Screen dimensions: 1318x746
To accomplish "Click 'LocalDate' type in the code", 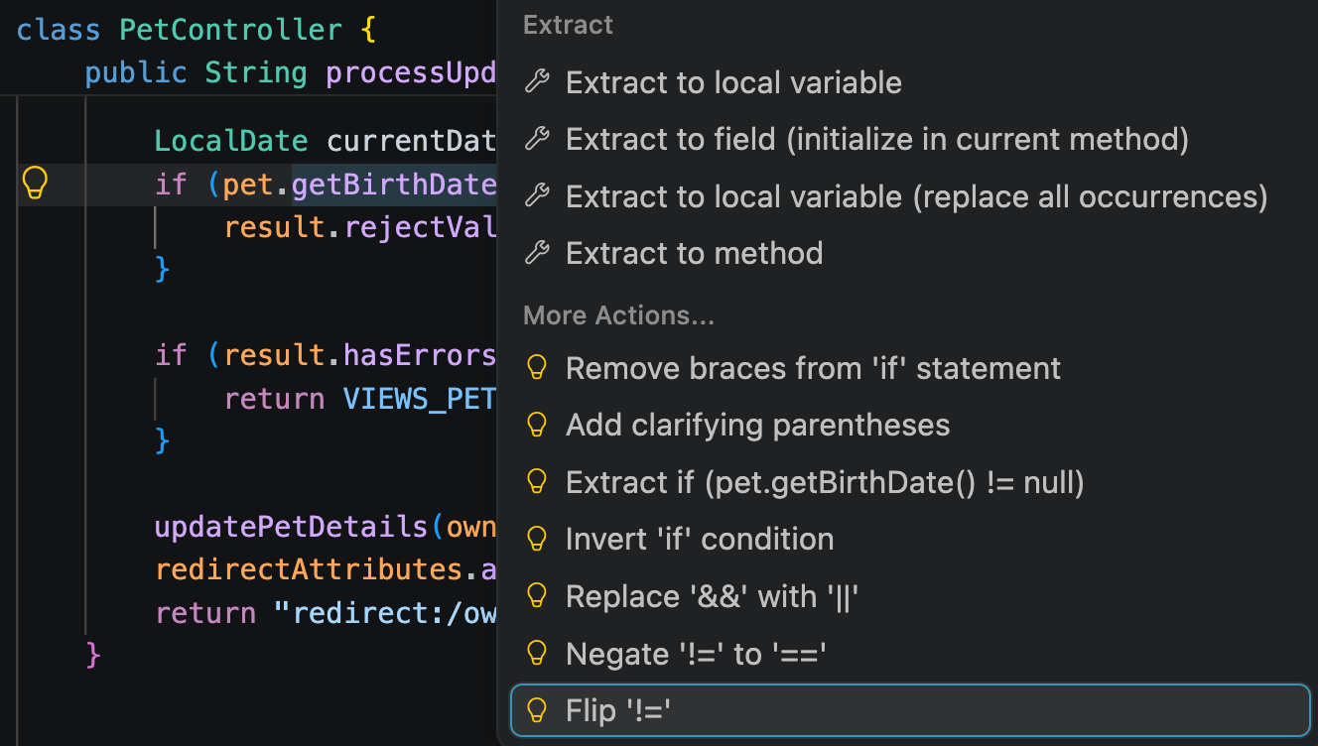I will (230, 141).
